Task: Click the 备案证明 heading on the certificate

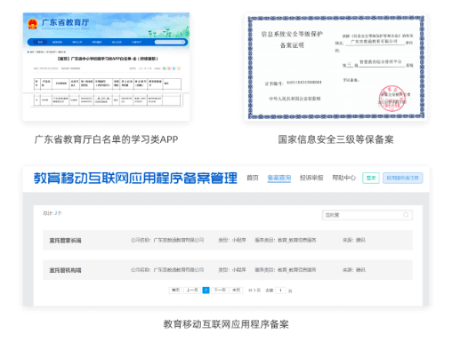Action: coord(292,45)
